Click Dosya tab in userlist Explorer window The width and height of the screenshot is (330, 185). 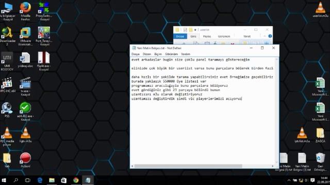pos(180,36)
